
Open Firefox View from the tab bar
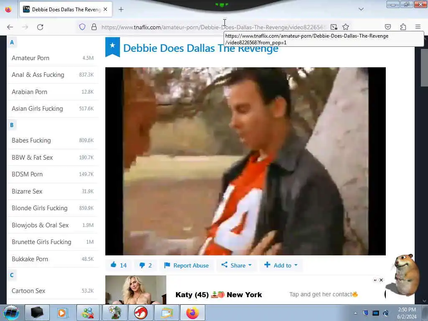coord(8,9)
